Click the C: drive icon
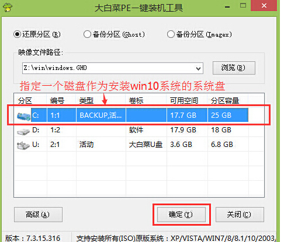Image resolution: width=284 pixels, height=242 pixels. [x=23, y=116]
